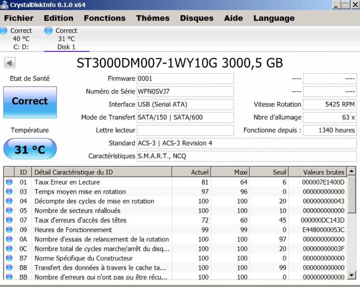
Task: Click the Caractéristiques field S.M.A.R.T., NCQ
Action: pyautogui.click(x=247, y=156)
